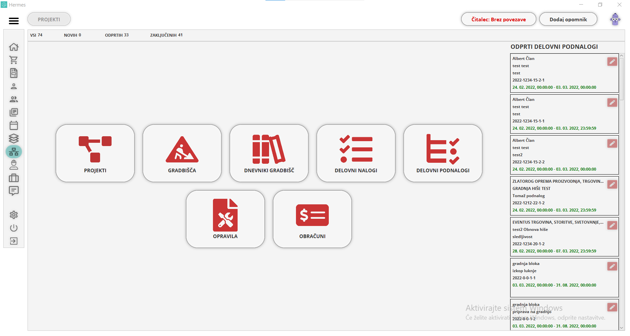The height and width of the screenshot is (336, 630).
Task: Click 'ODPRTI DELOVNI PODNALOGI' heading
Action: click(x=554, y=47)
